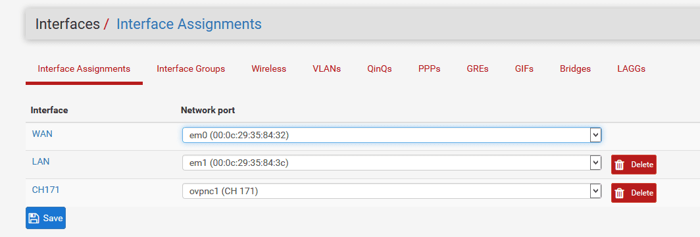Screen dimensions: 700x237
Task: Expand the WAN network port arrow
Action: [595, 135]
